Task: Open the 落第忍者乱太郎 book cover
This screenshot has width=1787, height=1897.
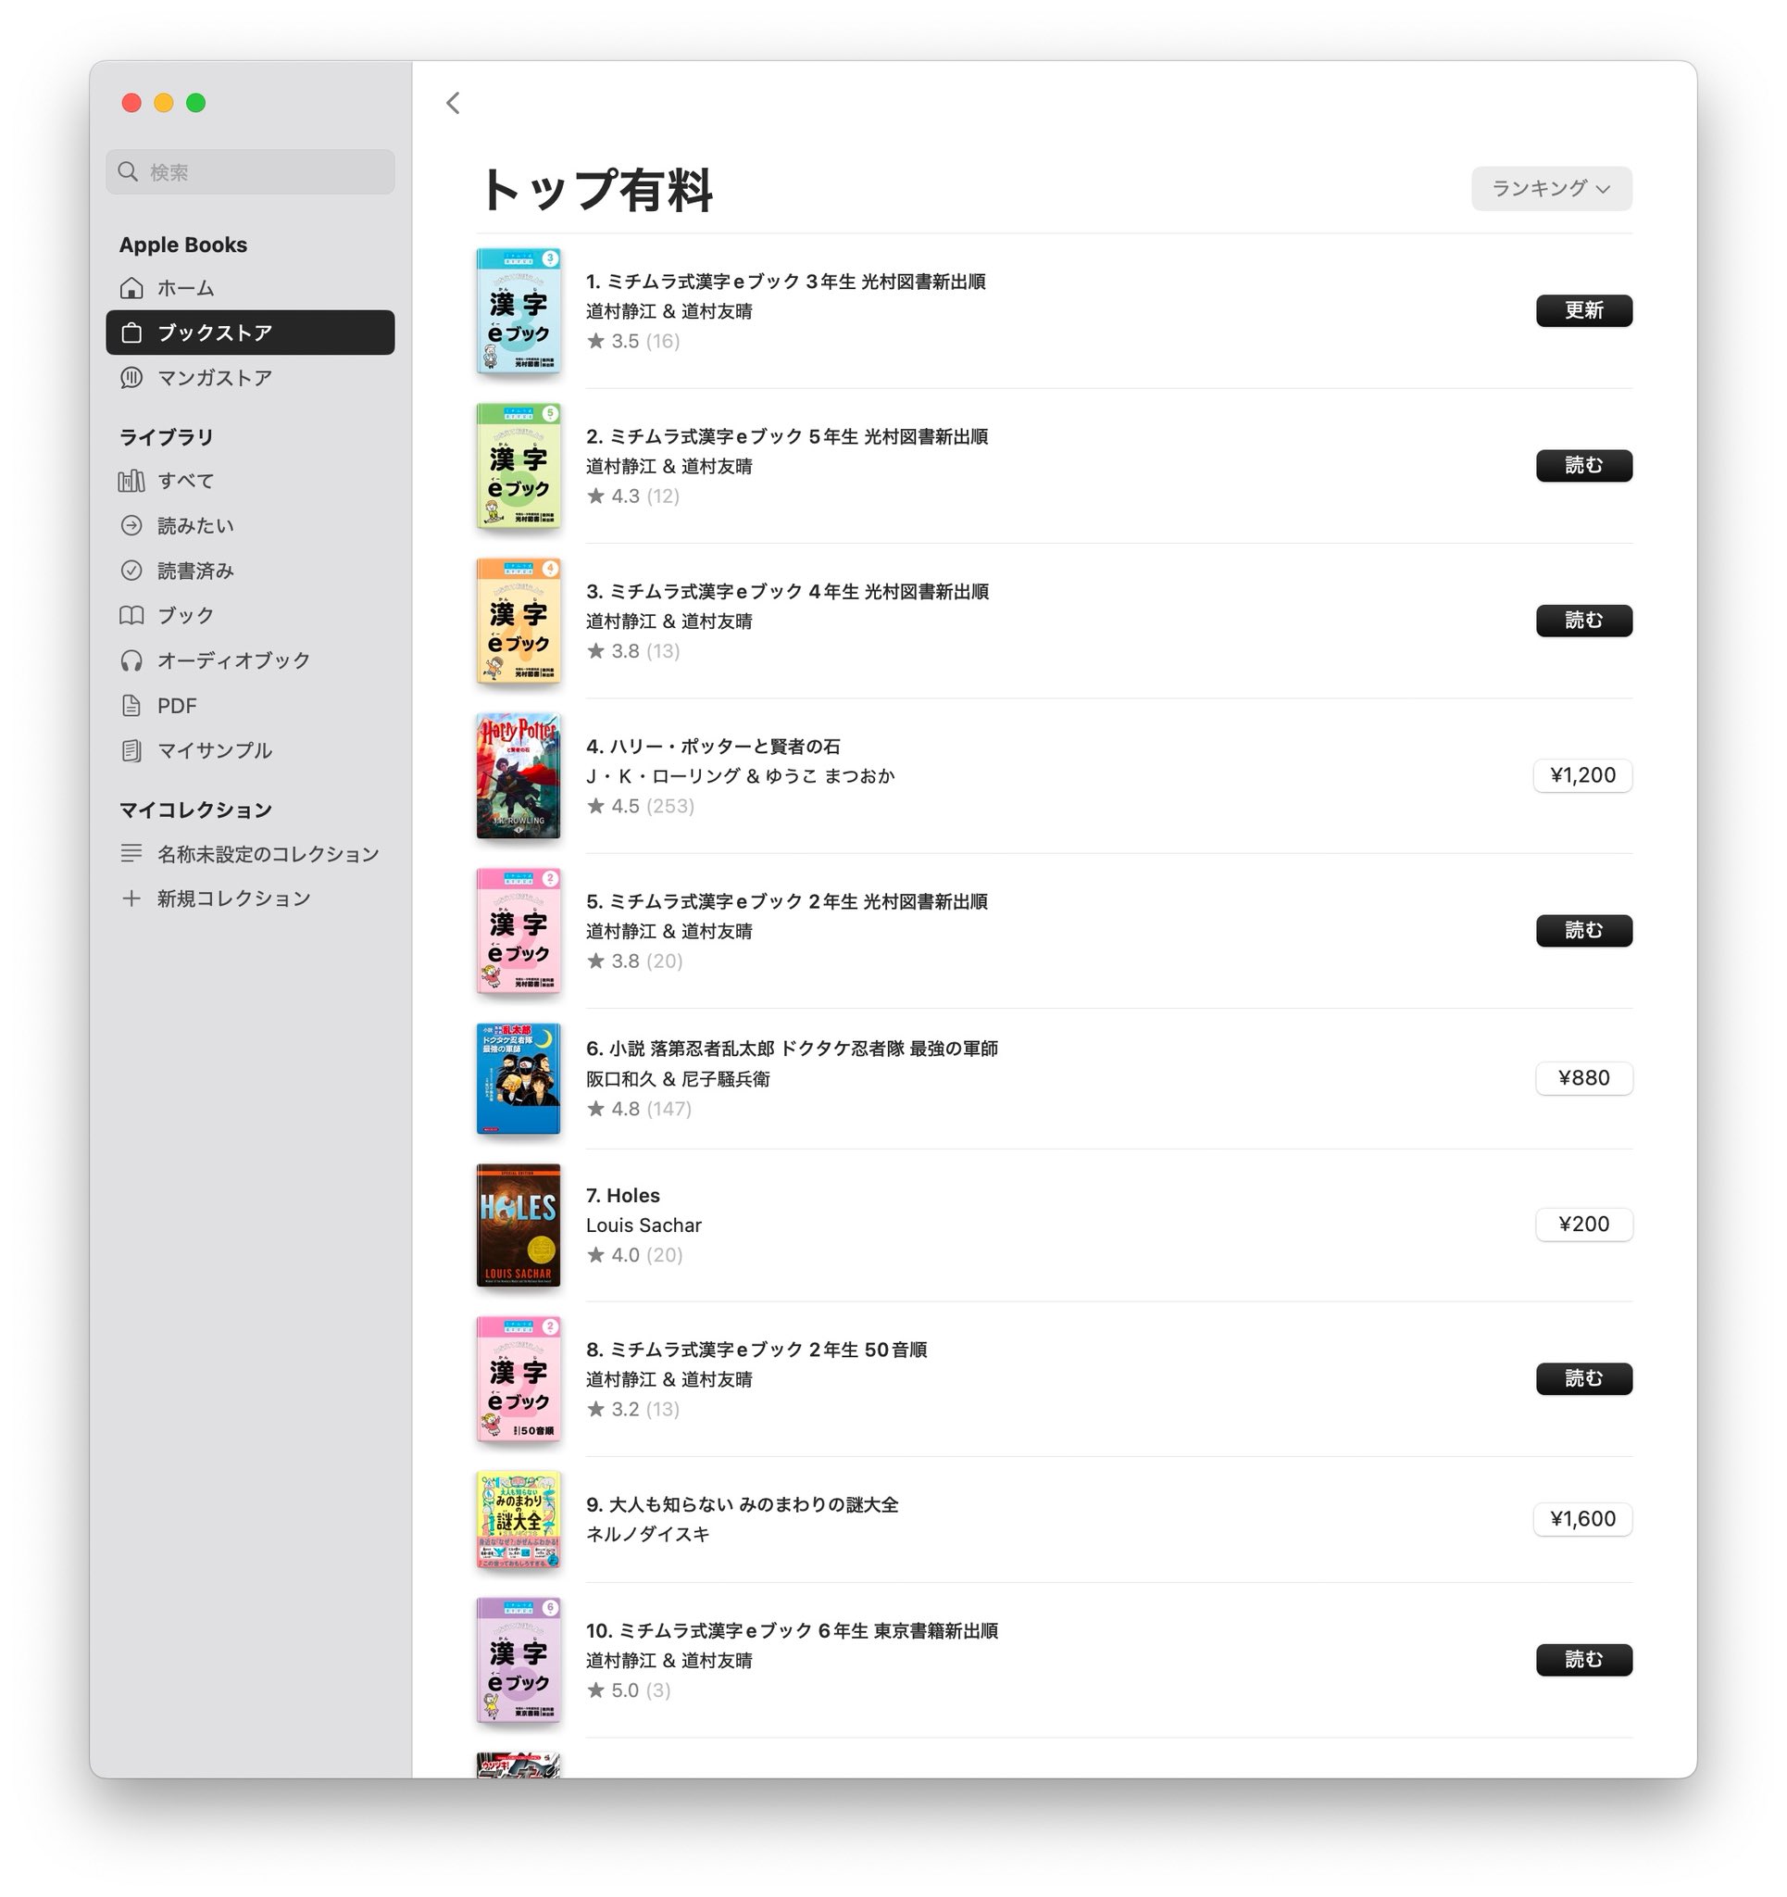Action: coord(519,1078)
